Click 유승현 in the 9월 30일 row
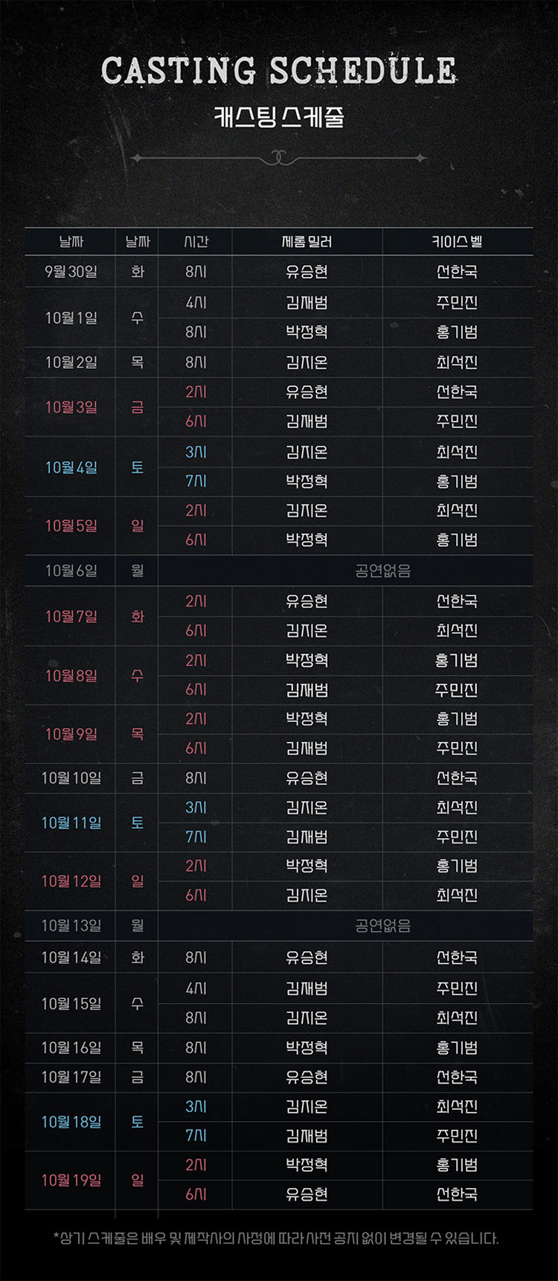 click(x=307, y=272)
